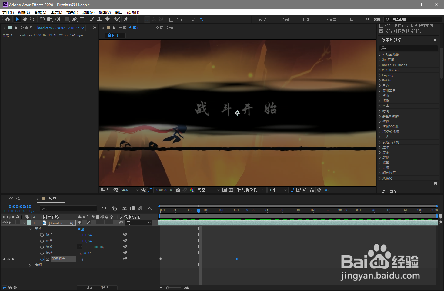Click the 合成1 breadcrumb button
This screenshot has width=444, height=291.
[115, 35]
